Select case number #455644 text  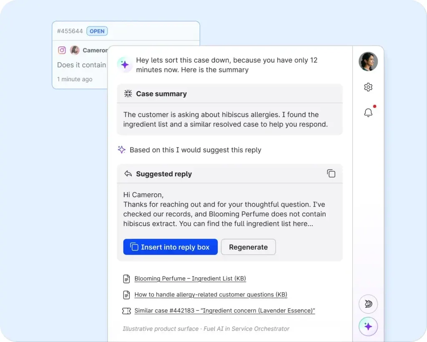(70, 31)
